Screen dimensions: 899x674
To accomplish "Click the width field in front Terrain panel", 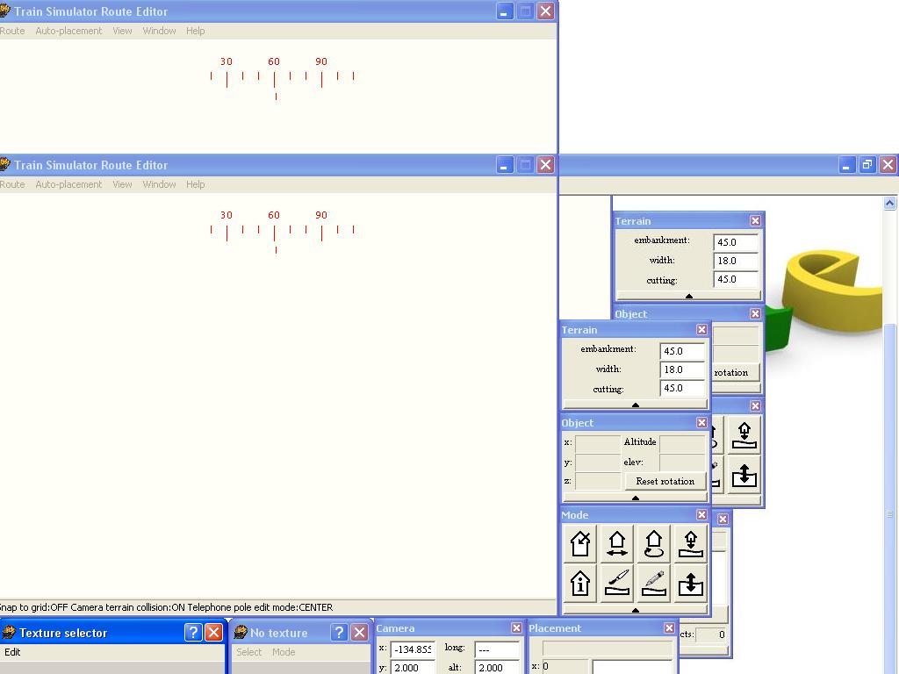I will 682,369.
